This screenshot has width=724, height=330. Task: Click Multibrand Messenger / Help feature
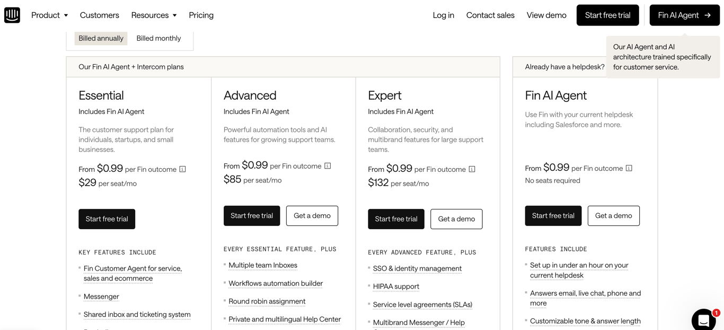click(x=419, y=323)
